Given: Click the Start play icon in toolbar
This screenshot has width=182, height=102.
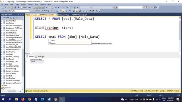Looking at the screenshot, I should pos(77,8).
